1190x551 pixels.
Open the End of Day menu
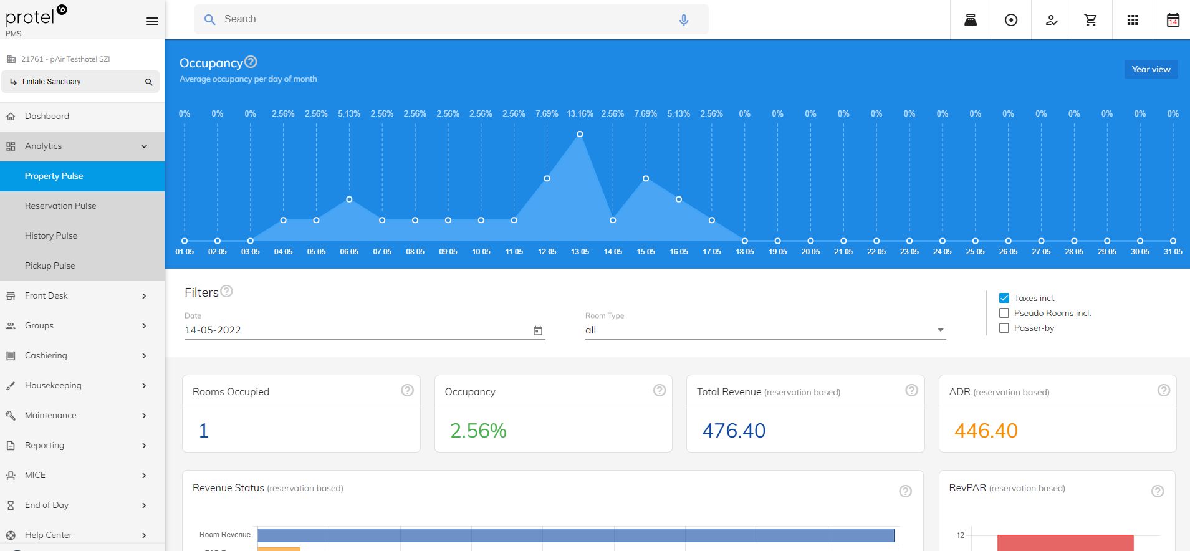82,505
